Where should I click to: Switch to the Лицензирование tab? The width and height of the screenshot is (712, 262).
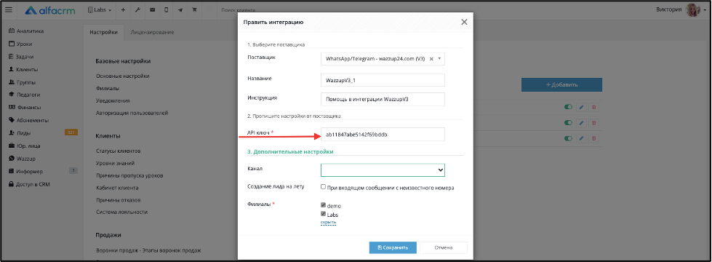coord(152,32)
